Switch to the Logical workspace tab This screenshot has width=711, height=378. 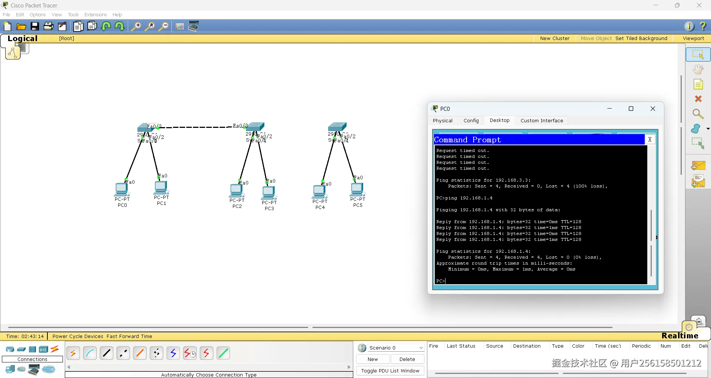click(22, 38)
